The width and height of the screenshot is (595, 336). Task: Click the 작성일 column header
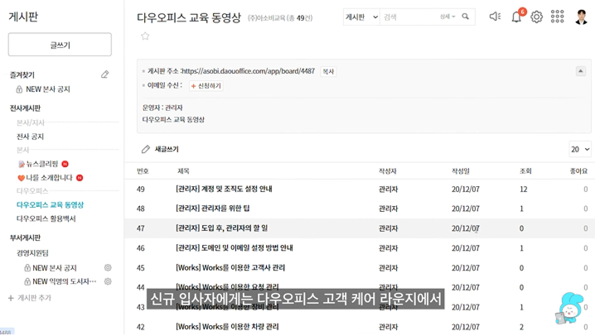[461, 171]
